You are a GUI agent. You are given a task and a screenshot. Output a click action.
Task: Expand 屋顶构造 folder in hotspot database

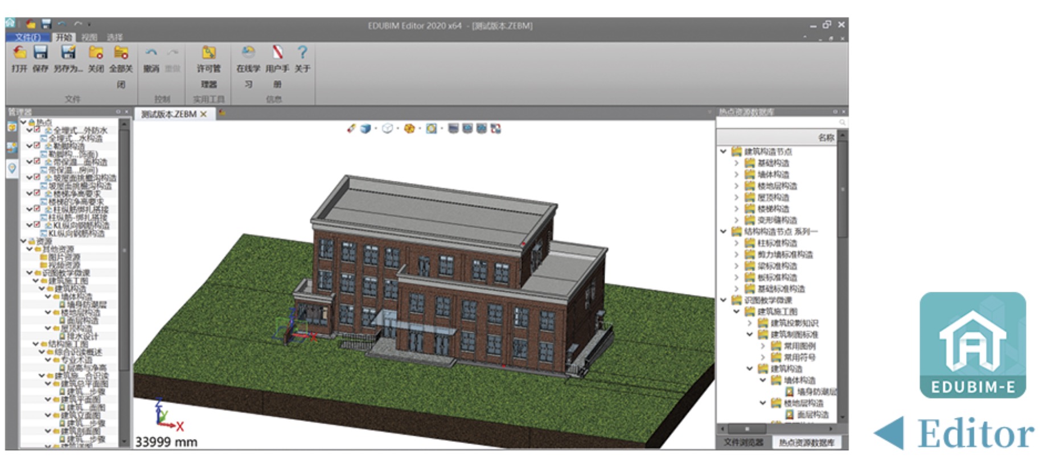click(736, 197)
